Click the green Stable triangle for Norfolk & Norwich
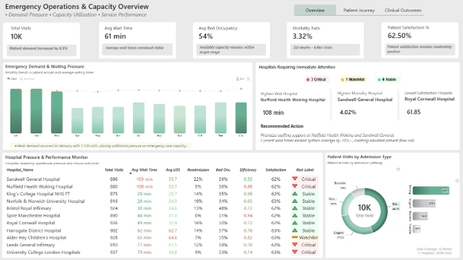The width and height of the screenshot is (463, 260). click(x=294, y=201)
